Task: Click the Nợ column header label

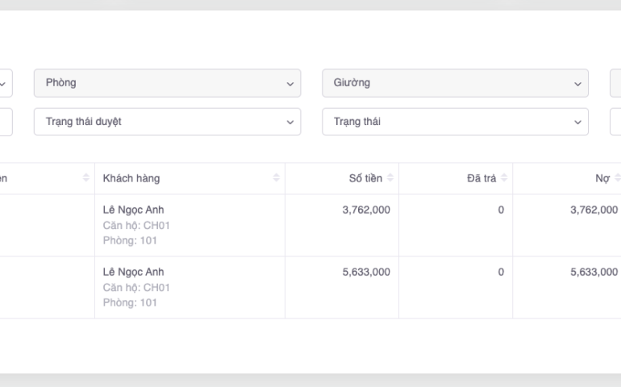Action: [602, 178]
